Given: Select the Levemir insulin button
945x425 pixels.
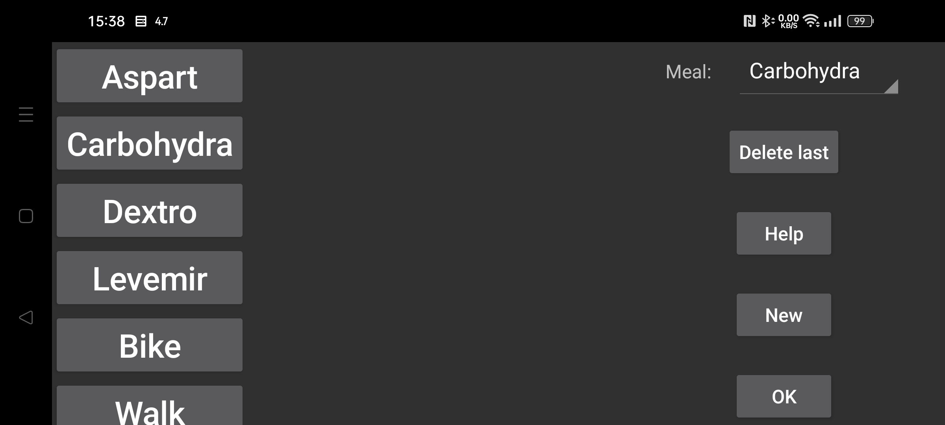Looking at the screenshot, I should pyautogui.click(x=150, y=278).
